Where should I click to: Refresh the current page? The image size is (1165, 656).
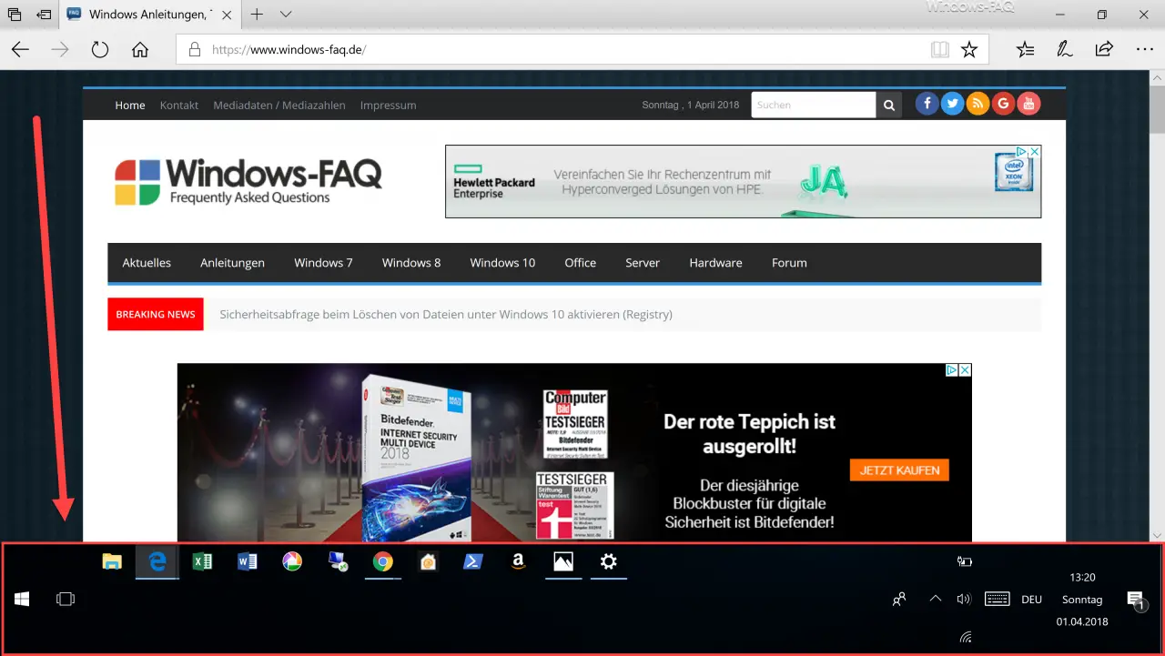pos(100,50)
